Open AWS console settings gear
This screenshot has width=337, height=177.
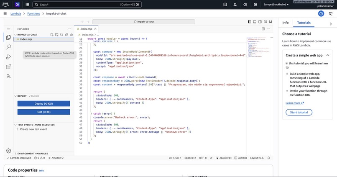tap(255, 4)
